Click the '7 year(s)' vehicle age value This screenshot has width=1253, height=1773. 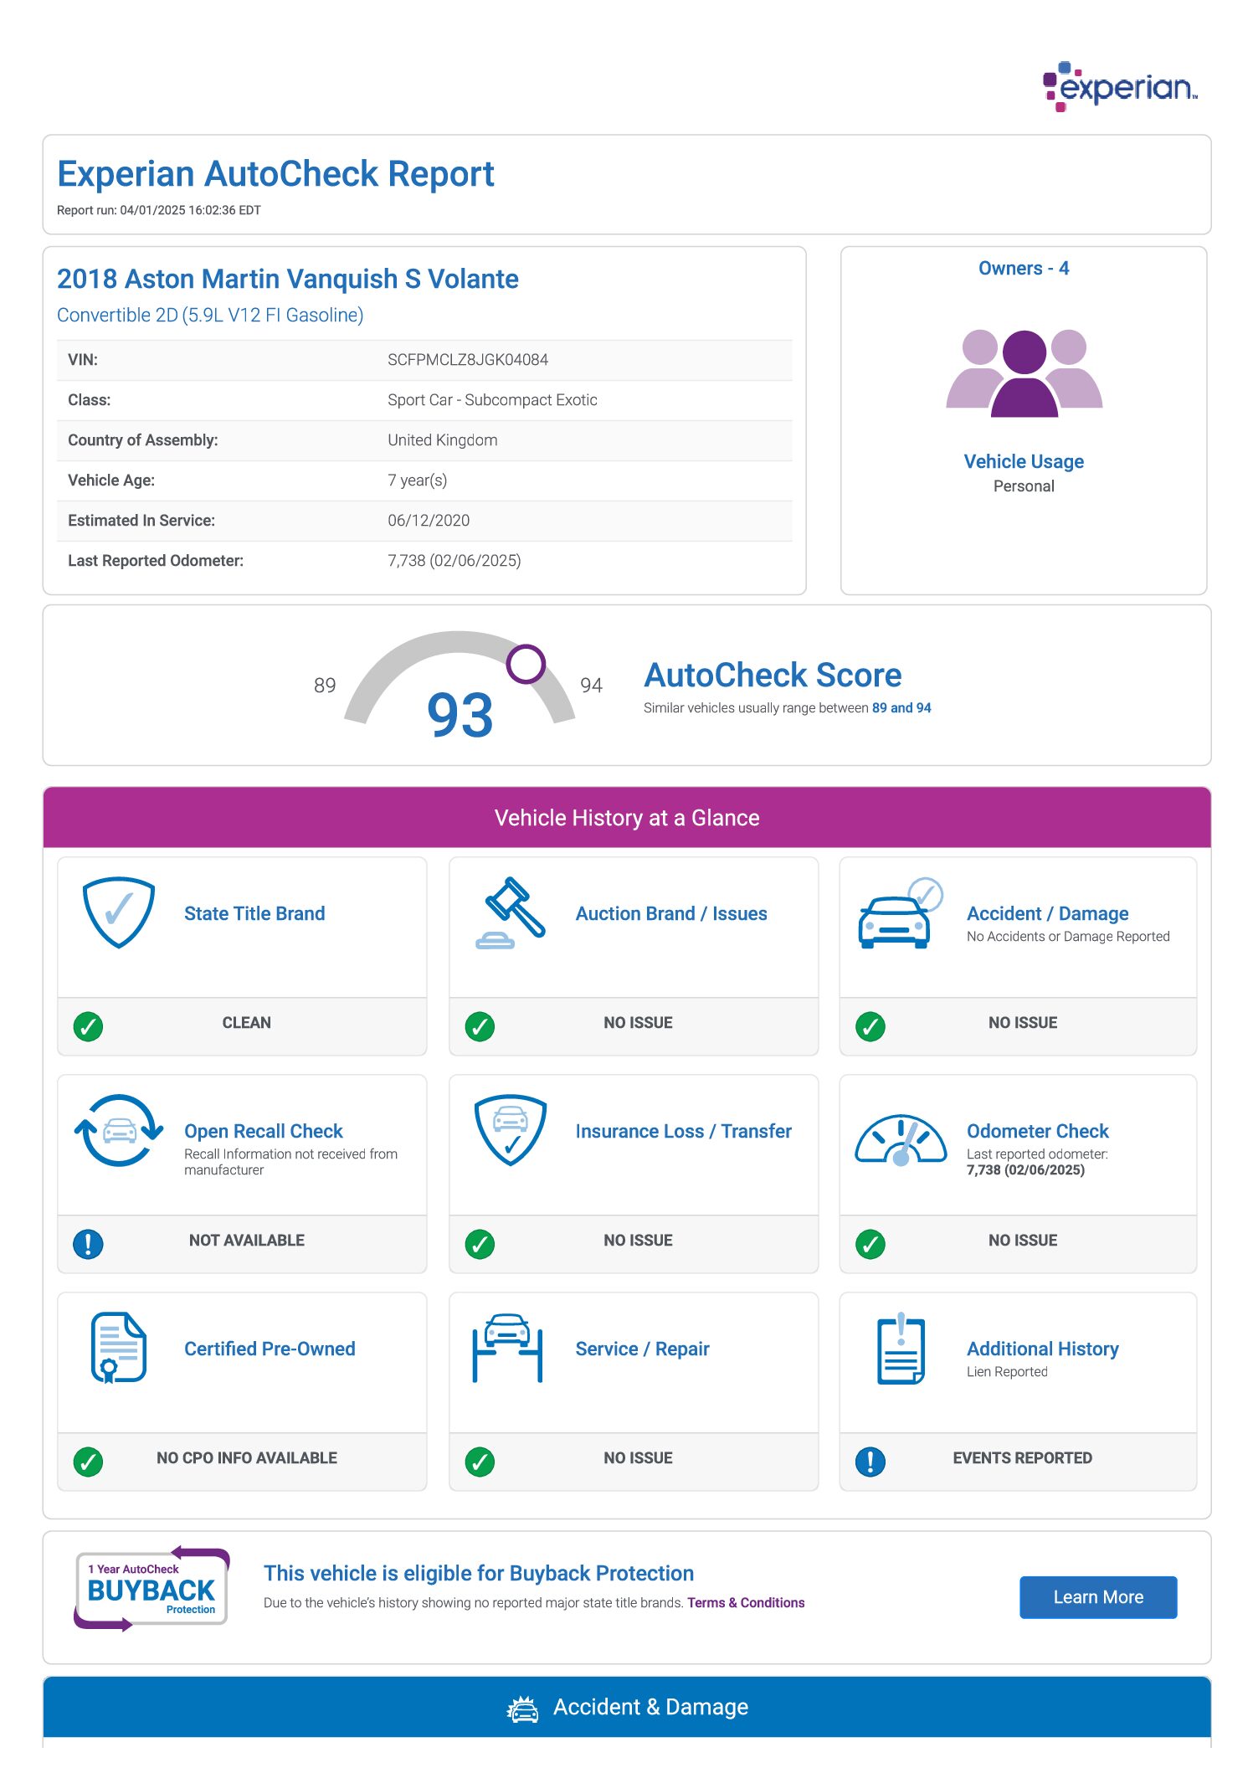417,481
